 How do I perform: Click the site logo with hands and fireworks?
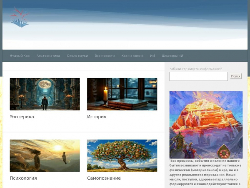pos(20,17)
